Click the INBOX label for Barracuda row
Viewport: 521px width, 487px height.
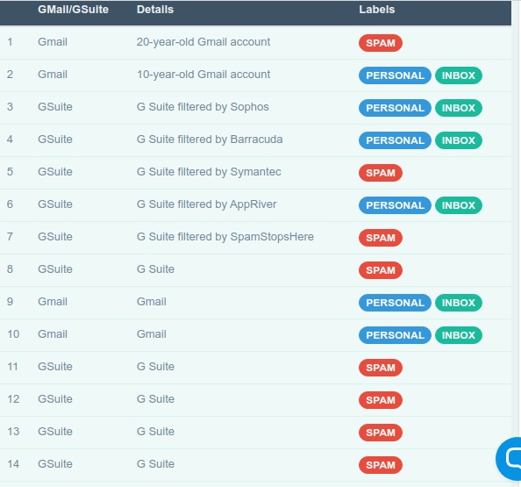tap(458, 140)
